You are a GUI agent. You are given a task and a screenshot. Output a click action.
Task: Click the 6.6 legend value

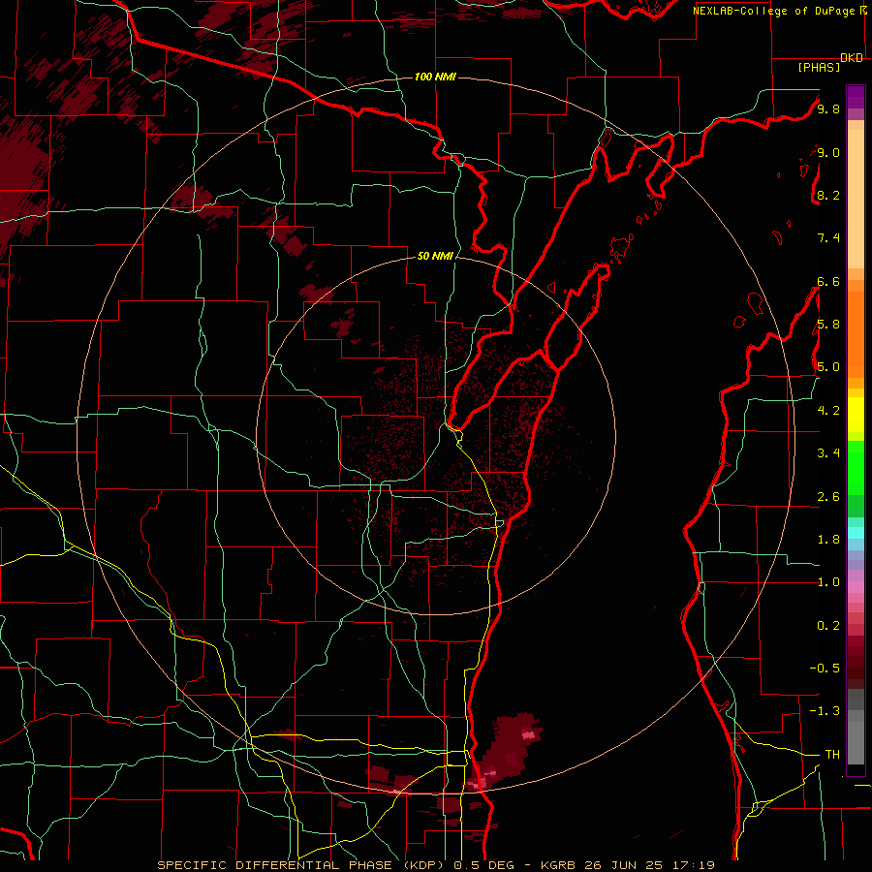tap(828, 281)
